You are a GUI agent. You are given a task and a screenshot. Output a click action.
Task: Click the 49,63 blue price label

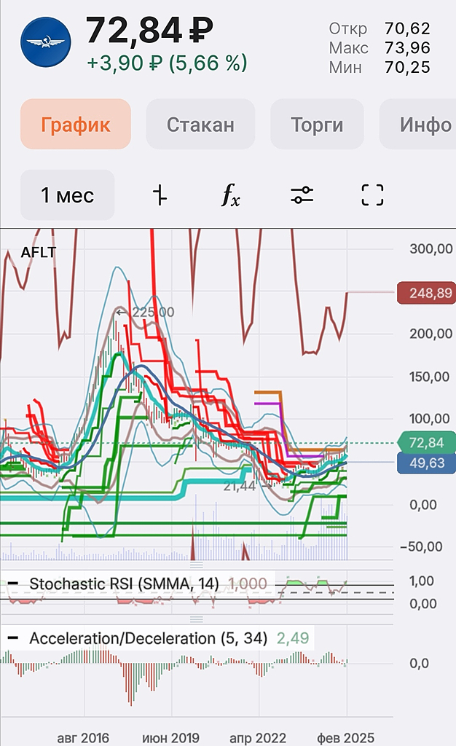[x=427, y=463]
